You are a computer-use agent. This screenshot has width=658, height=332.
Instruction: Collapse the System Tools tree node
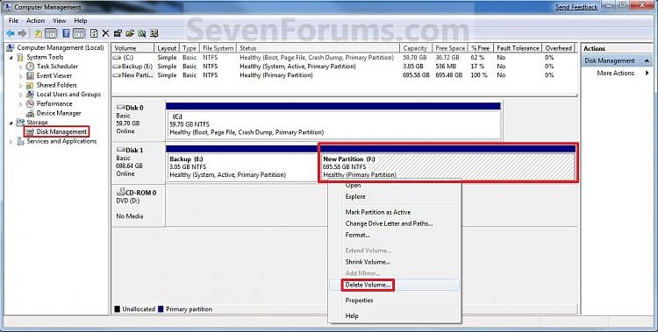tap(11, 58)
